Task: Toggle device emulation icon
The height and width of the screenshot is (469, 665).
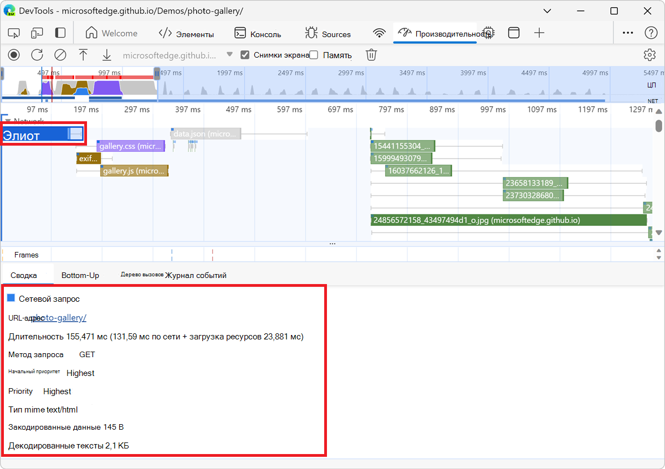Action: click(x=37, y=33)
